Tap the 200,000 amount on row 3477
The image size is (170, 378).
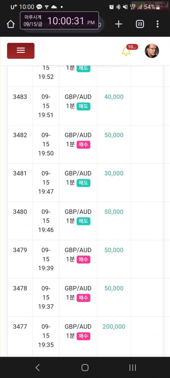[114, 327]
